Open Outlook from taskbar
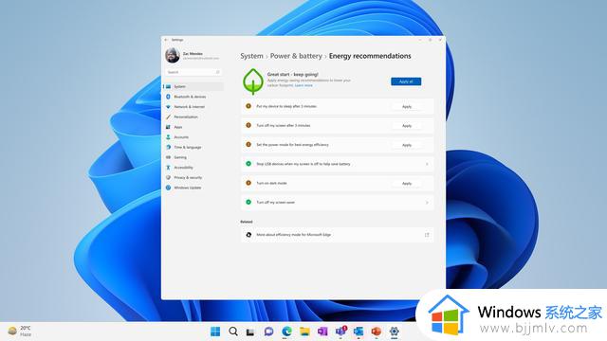Viewport: 607px width, 341px height. pyautogui.click(x=359, y=332)
